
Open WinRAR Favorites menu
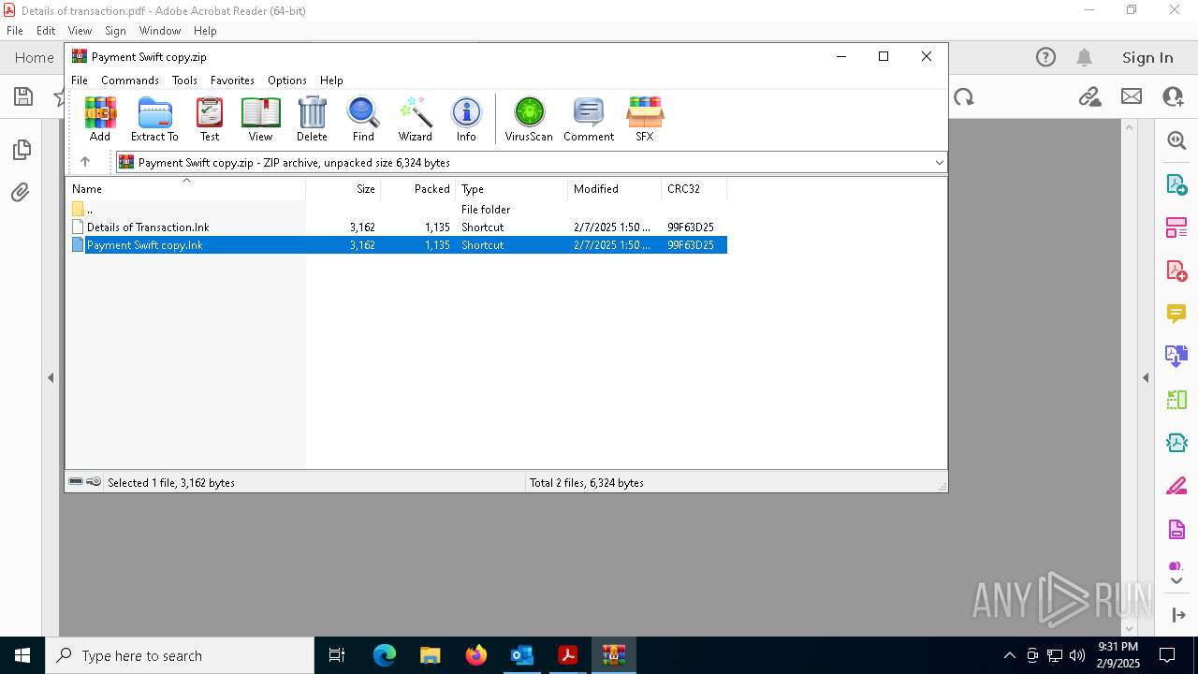[232, 81]
